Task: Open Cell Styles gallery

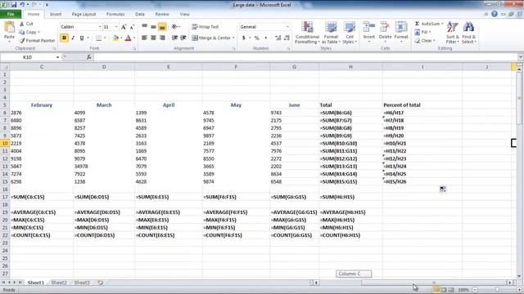Action: (x=350, y=33)
